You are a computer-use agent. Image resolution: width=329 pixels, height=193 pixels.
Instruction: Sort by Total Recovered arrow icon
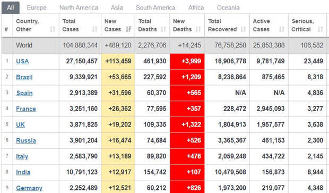pos(243,29)
